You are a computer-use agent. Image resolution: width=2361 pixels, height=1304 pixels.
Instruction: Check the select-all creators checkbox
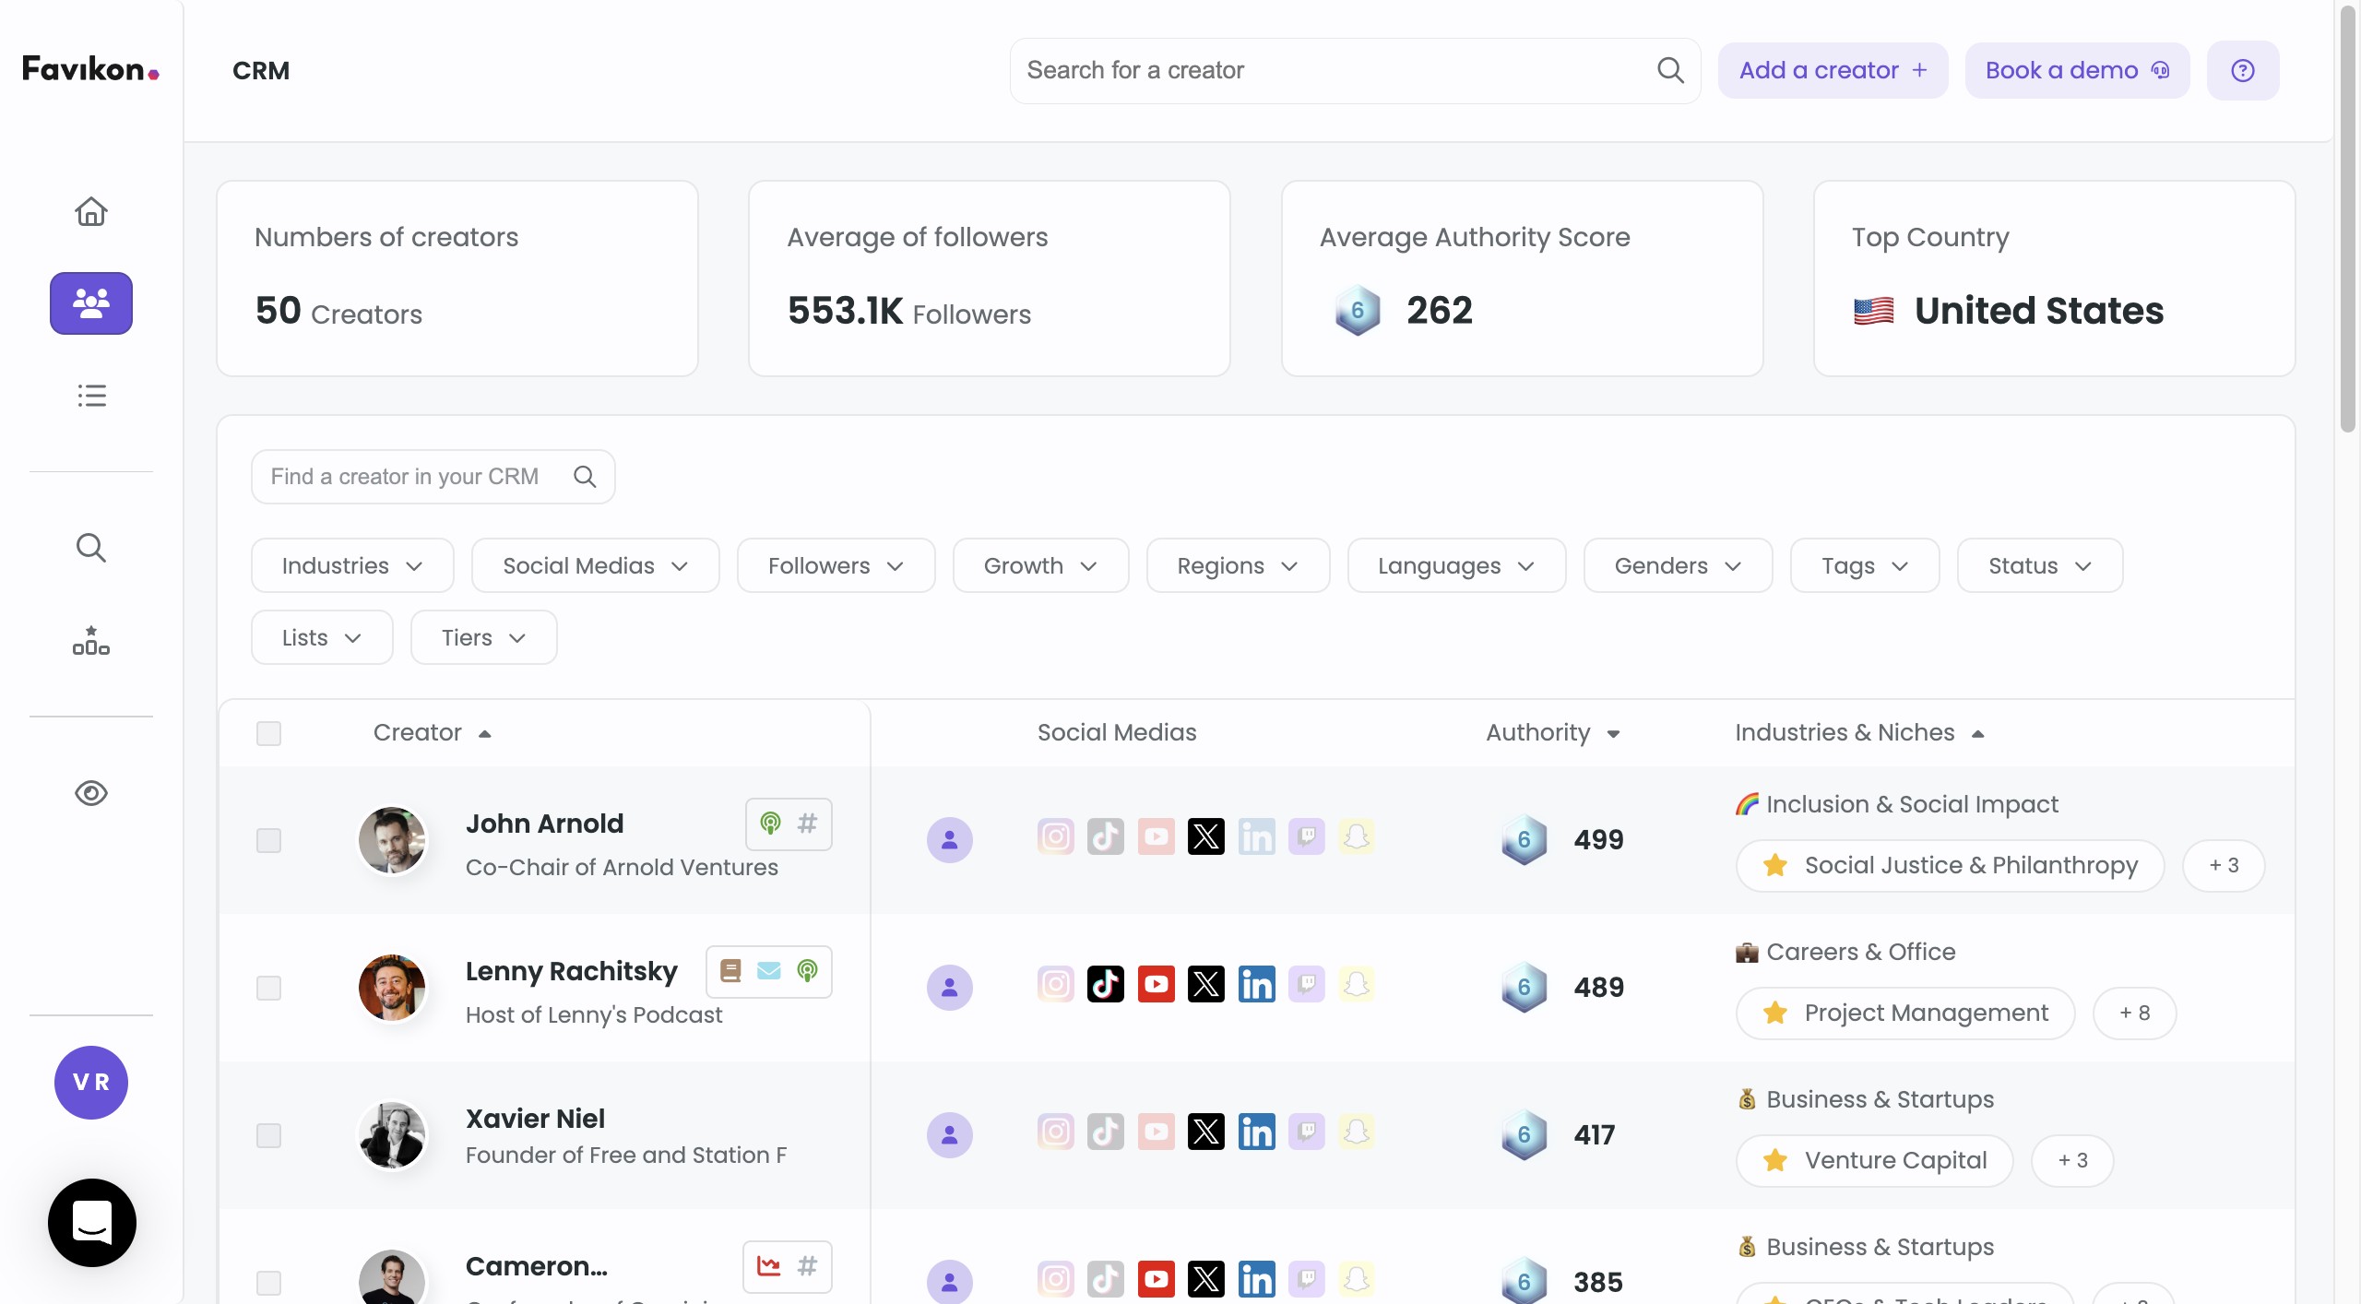click(x=268, y=733)
